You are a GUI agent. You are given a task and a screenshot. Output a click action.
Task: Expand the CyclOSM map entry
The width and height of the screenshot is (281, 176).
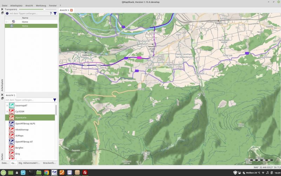pos(7,111)
